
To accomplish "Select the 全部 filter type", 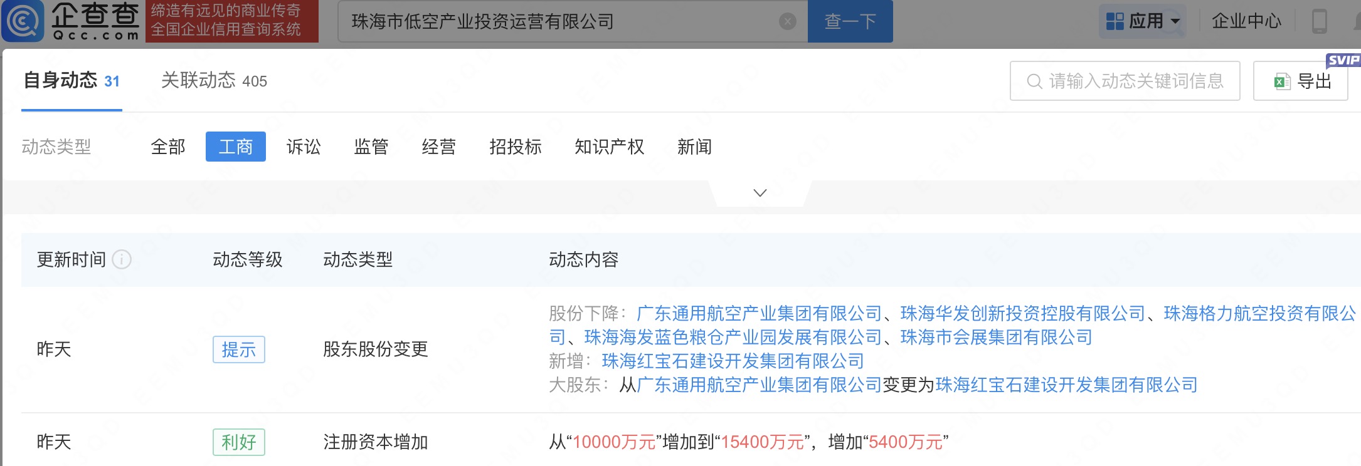I will 168,147.
